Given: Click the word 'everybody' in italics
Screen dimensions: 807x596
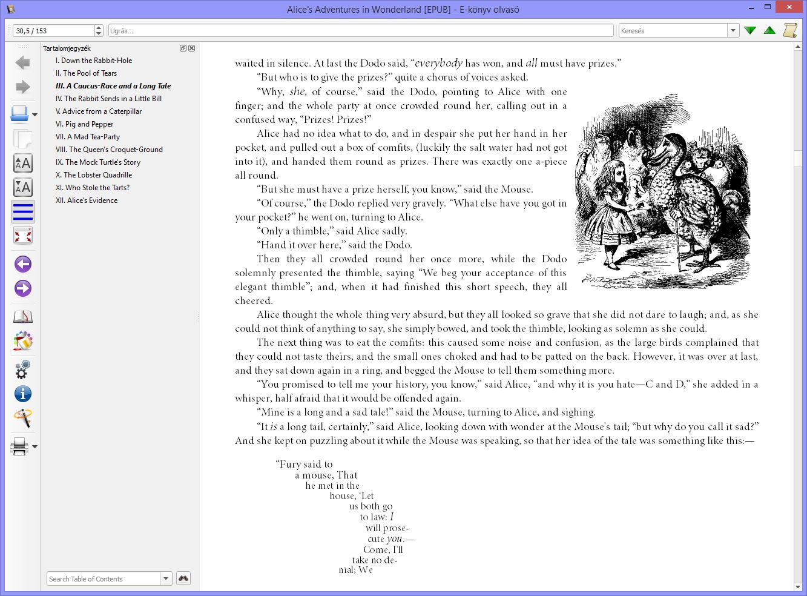Looking at the screenshot, I should [438, 63].
